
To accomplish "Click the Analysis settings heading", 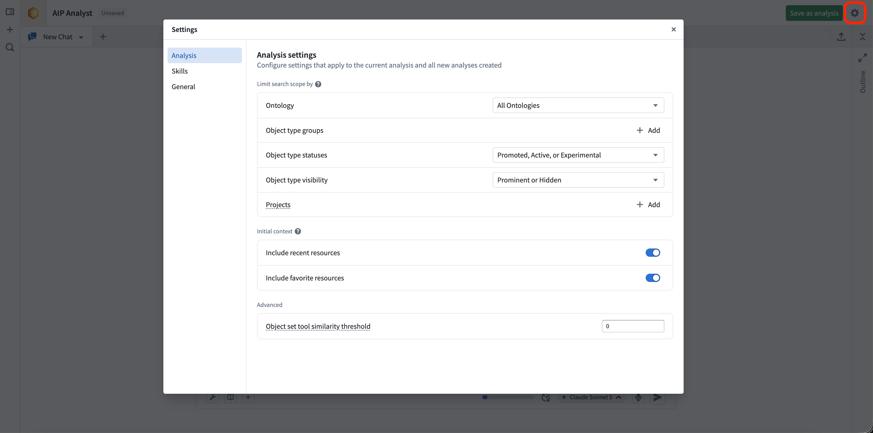I will [x=286, y=55].
